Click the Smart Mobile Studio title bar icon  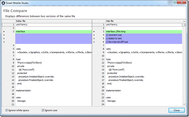[4, 3]
